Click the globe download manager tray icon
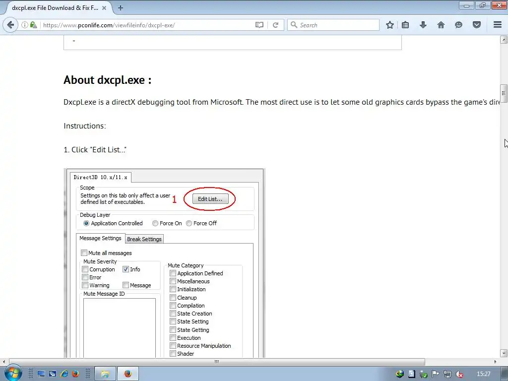 click(x=400, y=374)
